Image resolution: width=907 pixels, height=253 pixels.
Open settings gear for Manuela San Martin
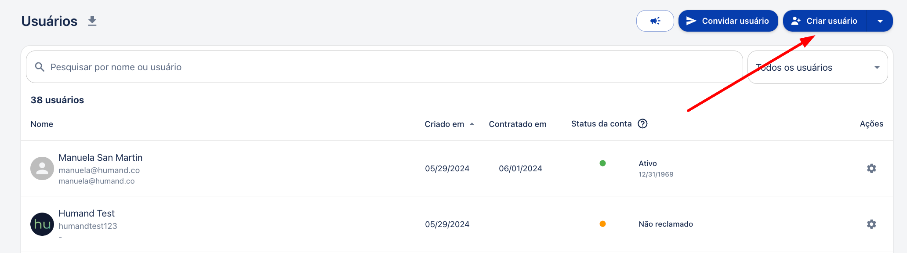click(871, 168)
